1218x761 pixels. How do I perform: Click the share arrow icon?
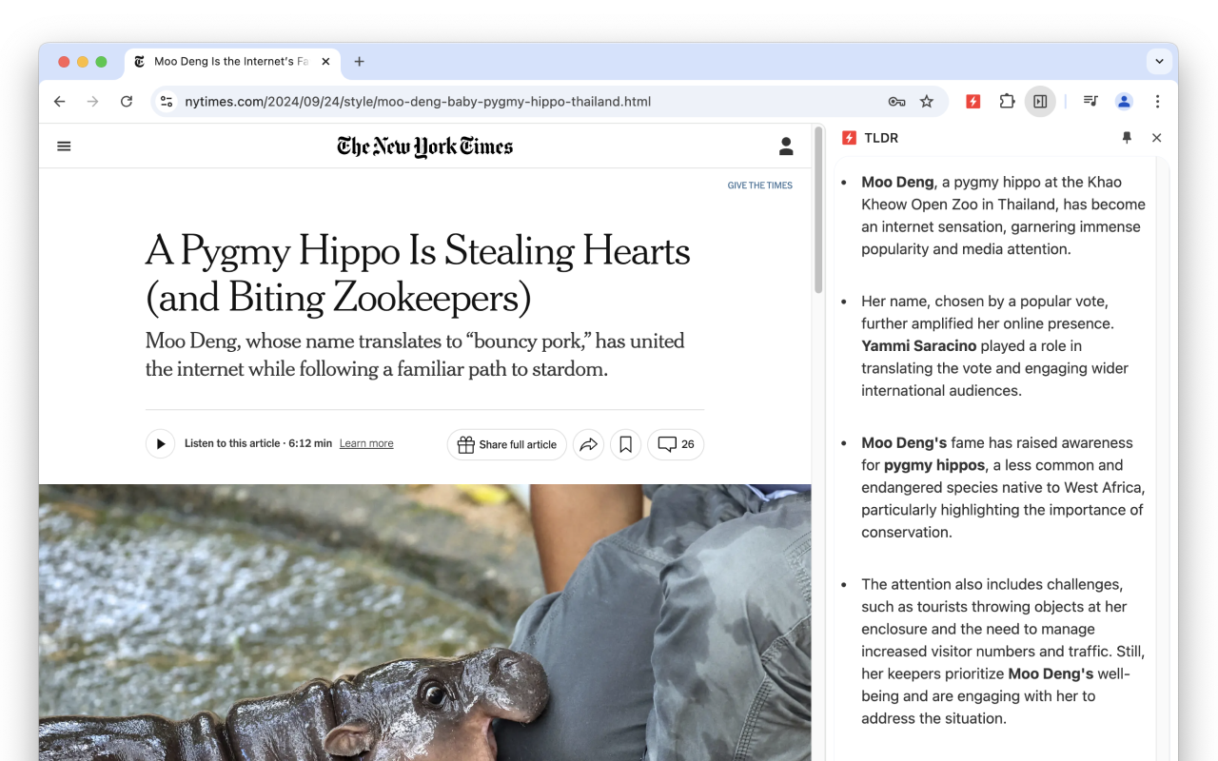point(588,444)
